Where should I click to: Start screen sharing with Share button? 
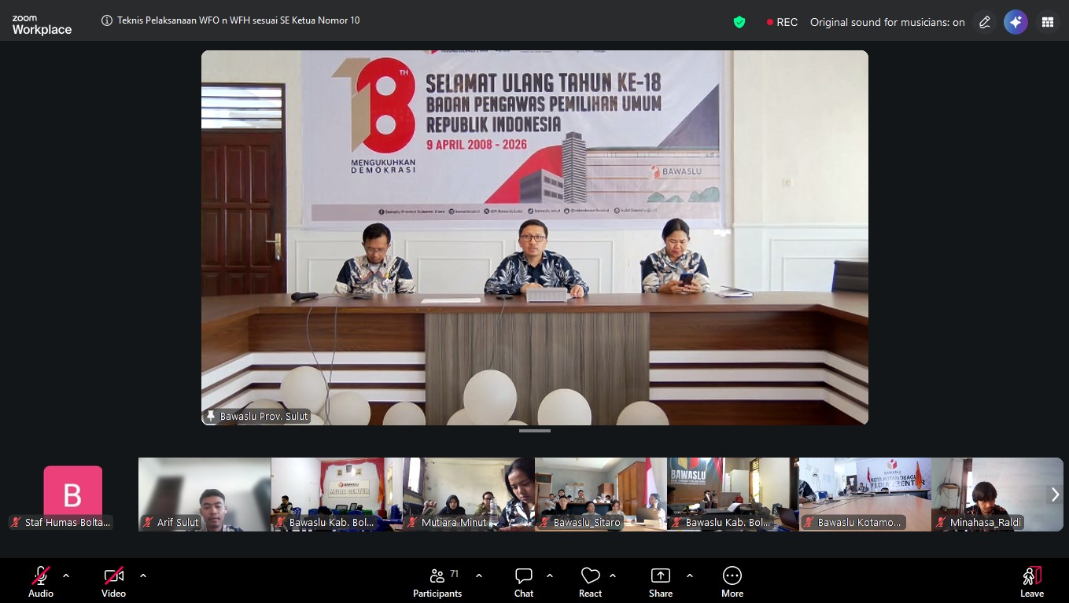(x=661, y=582)
